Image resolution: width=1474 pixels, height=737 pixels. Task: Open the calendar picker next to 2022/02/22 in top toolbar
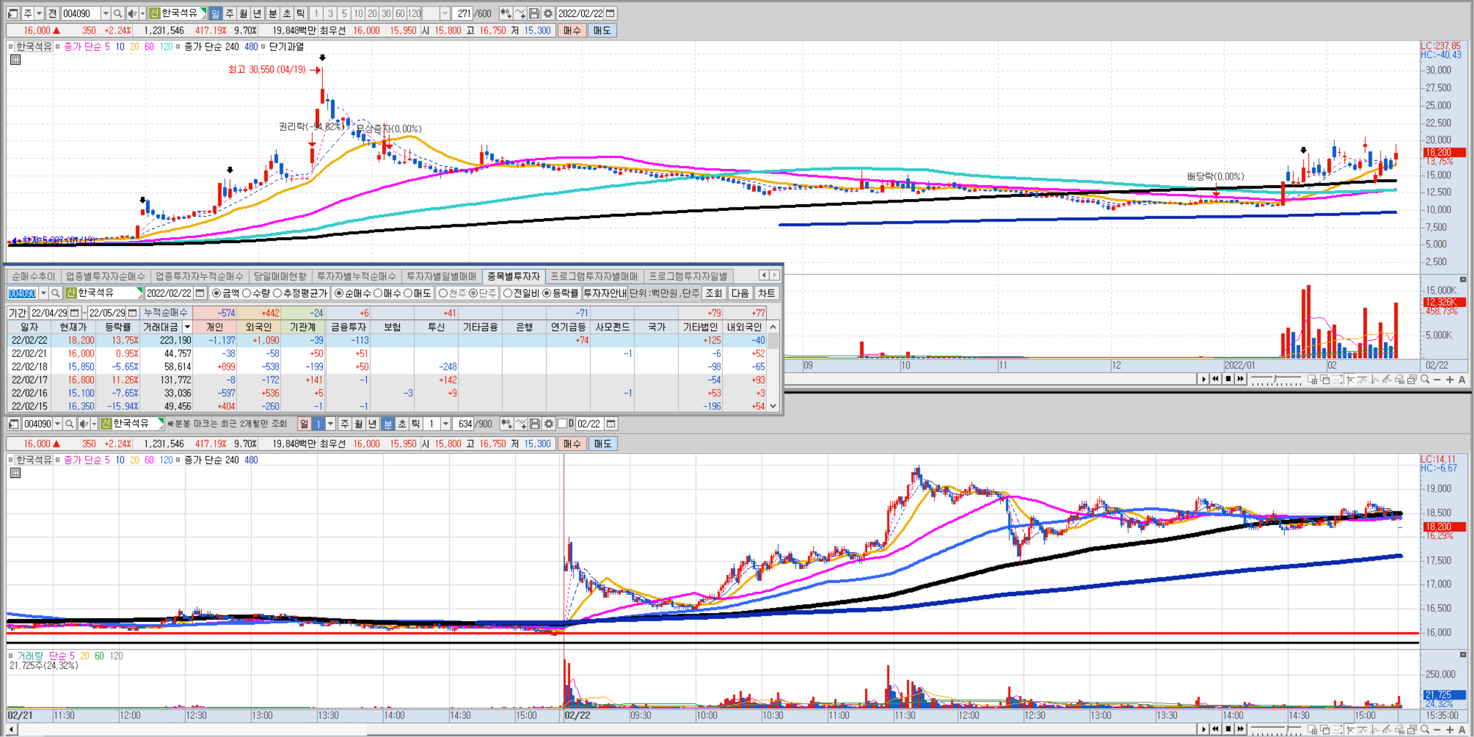[x=610, y=13]
